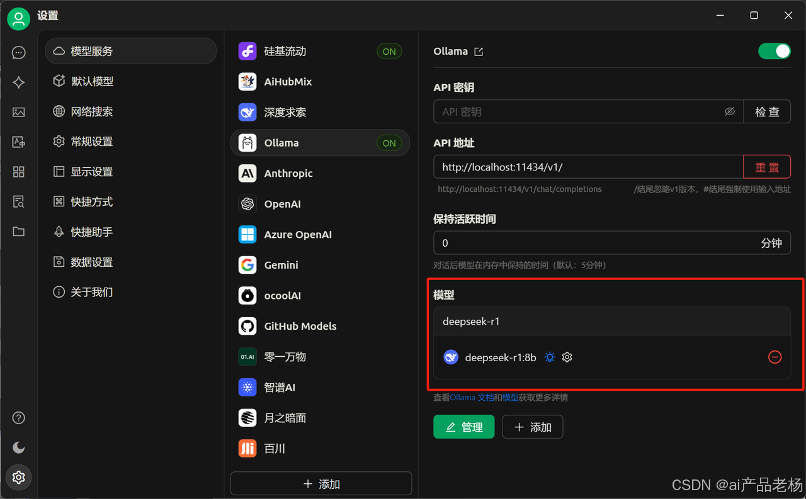Select the 百川 provider
806x499 pixels.
click(320, 448)
